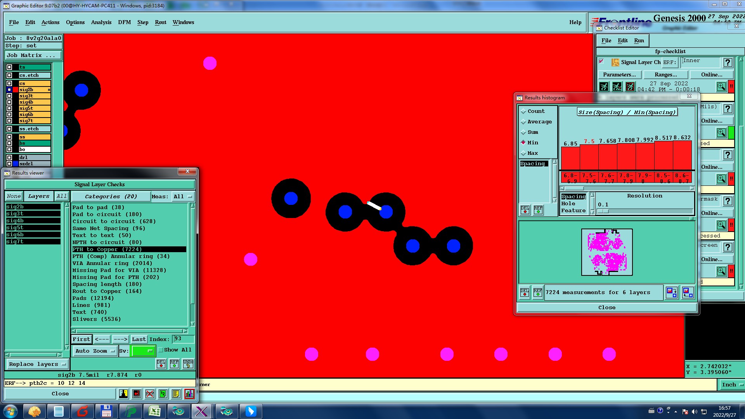Click magnifier results icon for Signal Layer check
The image size is (745, 419).
coord(721,87)
